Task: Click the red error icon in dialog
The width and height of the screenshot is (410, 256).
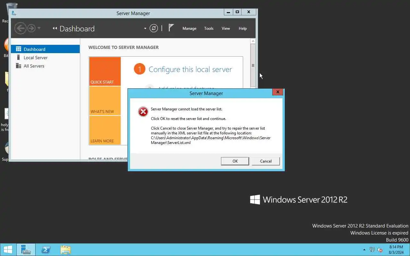Action: (143, 112)
